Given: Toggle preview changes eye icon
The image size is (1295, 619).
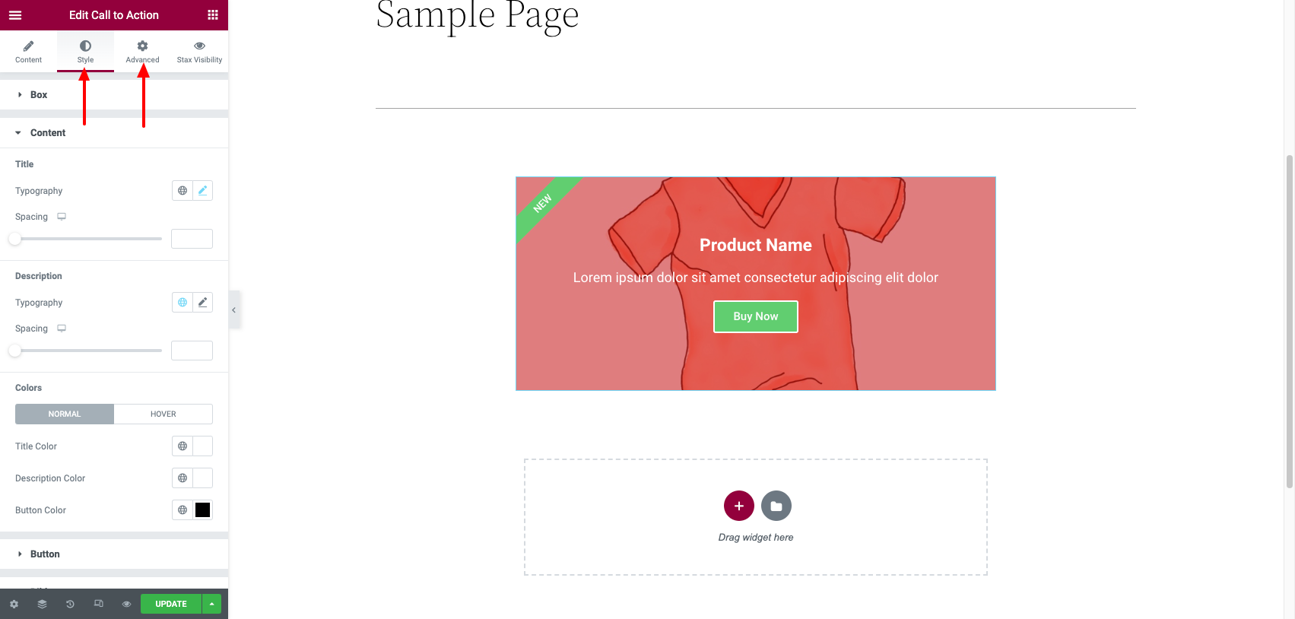Looking at the screenshot, I should coord(126,604).
